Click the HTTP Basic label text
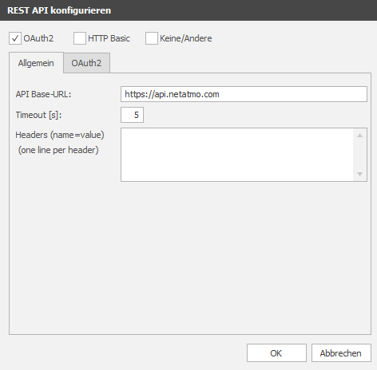 pyautogui.click(x=109, y=38)
